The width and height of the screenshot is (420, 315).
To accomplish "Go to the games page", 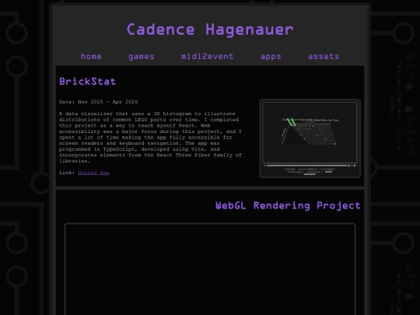I will coord(141,57).
